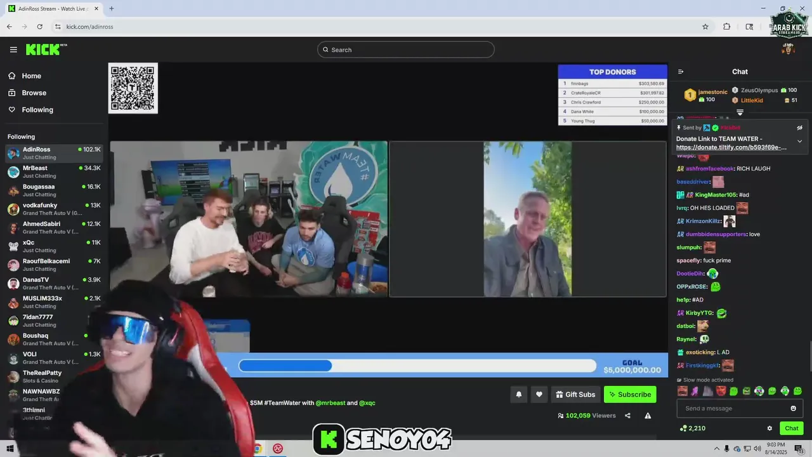Image resolution: width=812 pixels, height=457 pixels.
Task: Open xQc channel in Following list
Action: (x=53, y=246)
